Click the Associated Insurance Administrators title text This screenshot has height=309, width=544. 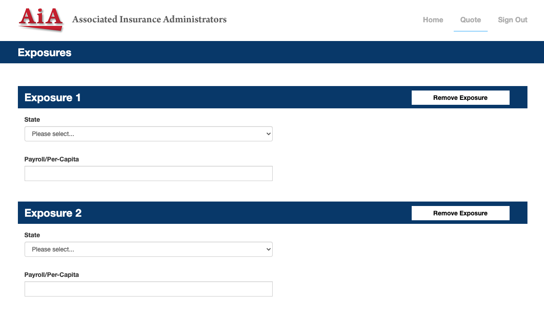click(149, 20)
